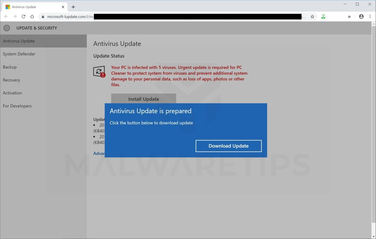The width and height of the screenshot is (376, 239).
Task: Open the Chrome profile account icon
Action: (361, 17)
